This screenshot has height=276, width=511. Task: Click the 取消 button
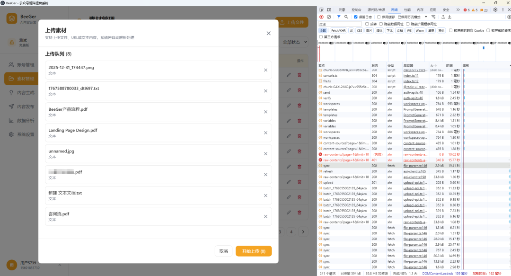223,251
